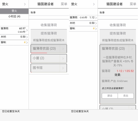Expand chevron on the 猫薄荷 1.12 row
138x121 pixels.
pos(96,18)
